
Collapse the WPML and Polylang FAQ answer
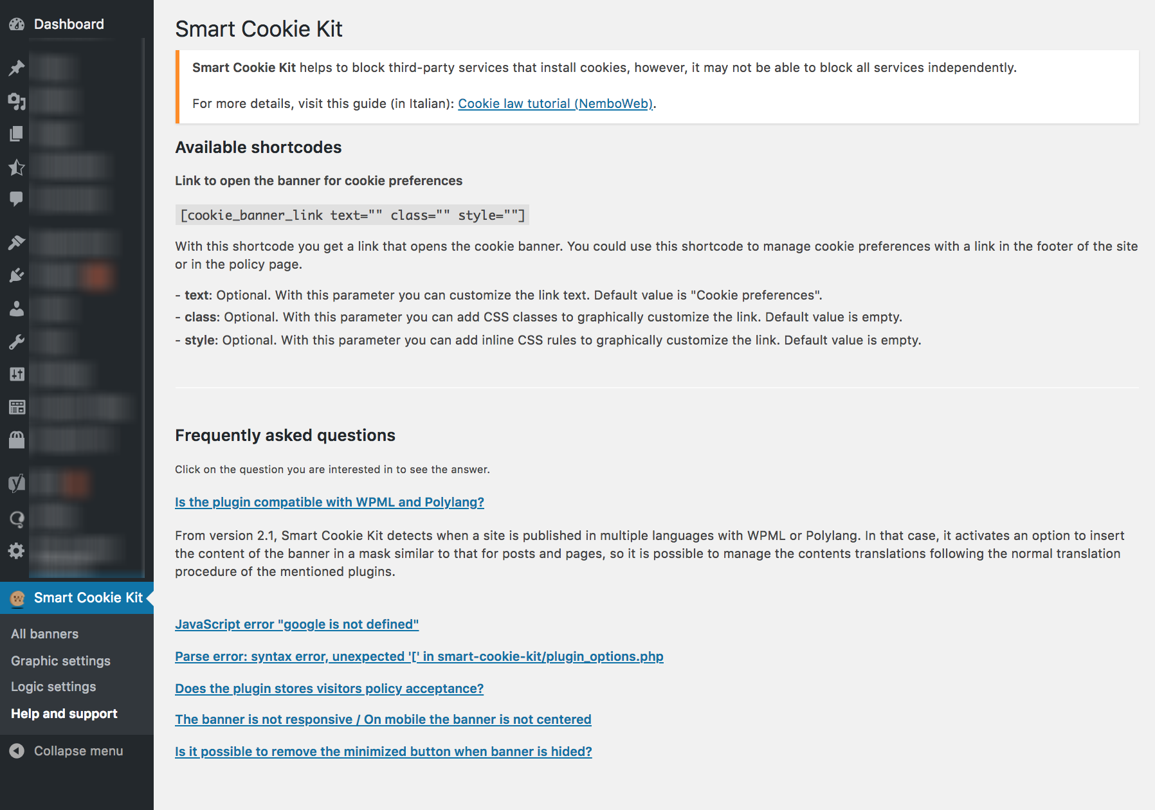[329, 502]
